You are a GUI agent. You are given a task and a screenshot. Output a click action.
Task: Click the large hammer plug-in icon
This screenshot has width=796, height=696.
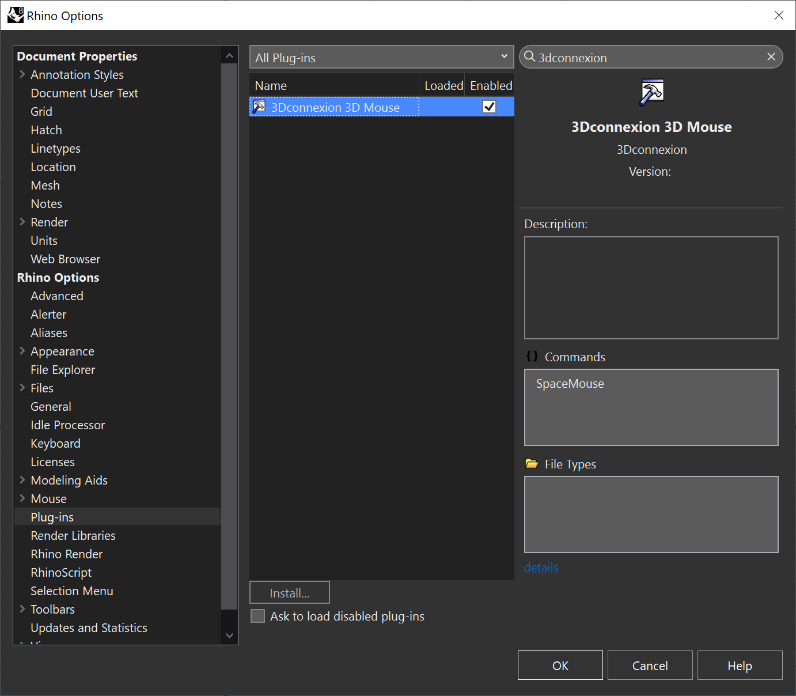click(651, 92)
